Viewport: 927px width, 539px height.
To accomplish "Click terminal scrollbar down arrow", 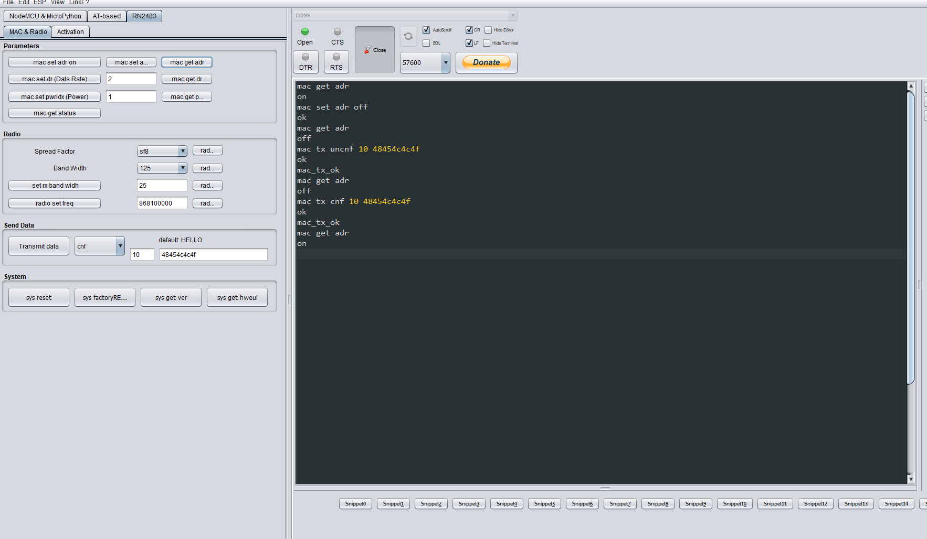I will pyautogui.click(x=911, y=479).
